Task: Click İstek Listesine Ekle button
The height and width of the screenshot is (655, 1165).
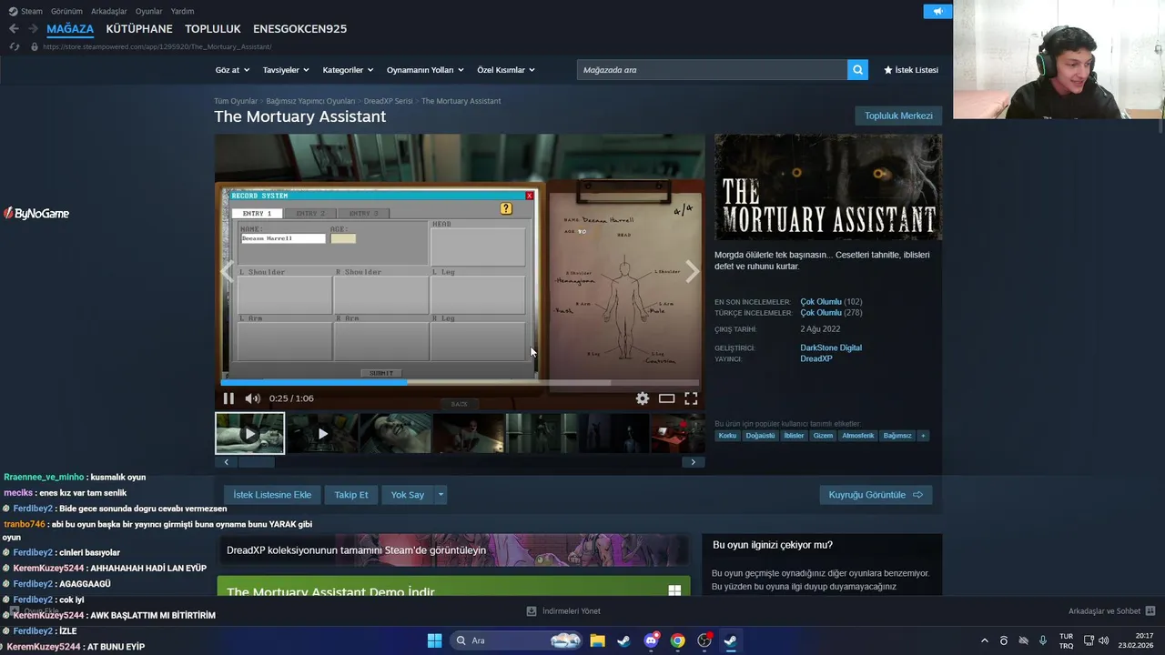Action: (x=272, y=495)
